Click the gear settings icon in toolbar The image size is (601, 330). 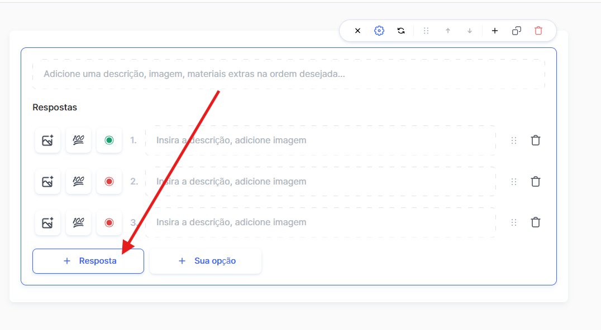tap(379, 31)
